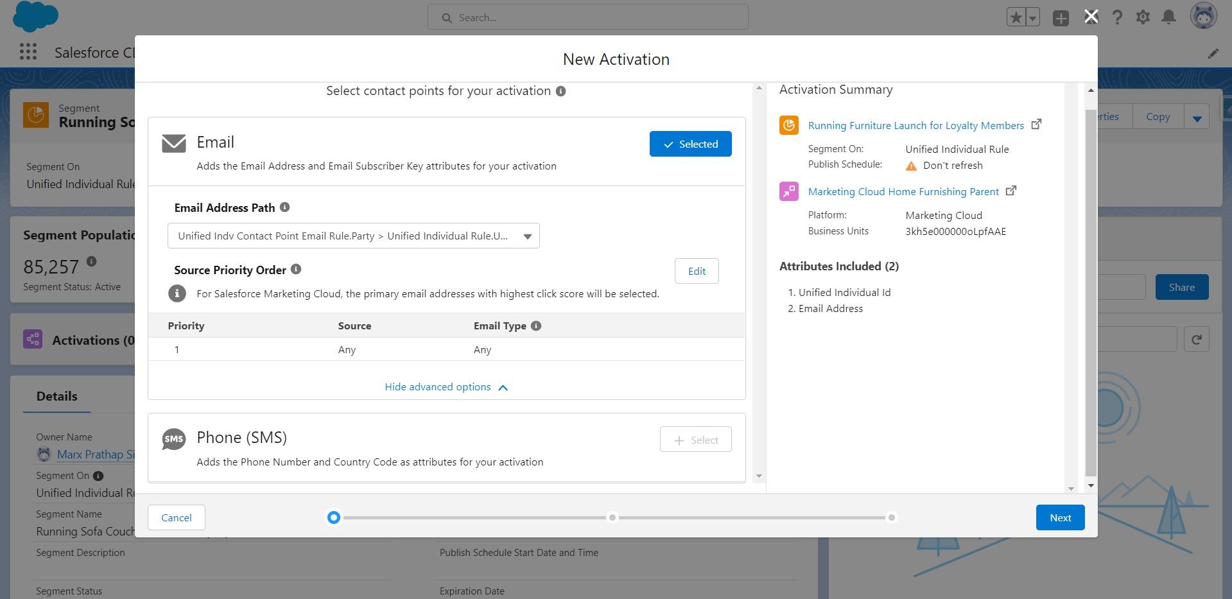Click the Segment header orange icon
The height and width of the screenshot is (599, 1232).
(36, 116)
